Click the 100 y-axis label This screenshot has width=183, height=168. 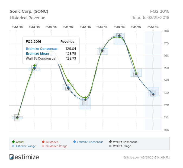166,130
